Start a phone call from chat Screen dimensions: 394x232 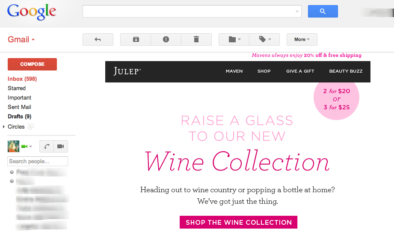47,147
